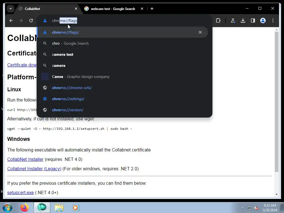The height and width of the screenshot is (213, 284).
Task: Go back with the browser back arrow
Action: pyautogui.click(x=11, y=21)
